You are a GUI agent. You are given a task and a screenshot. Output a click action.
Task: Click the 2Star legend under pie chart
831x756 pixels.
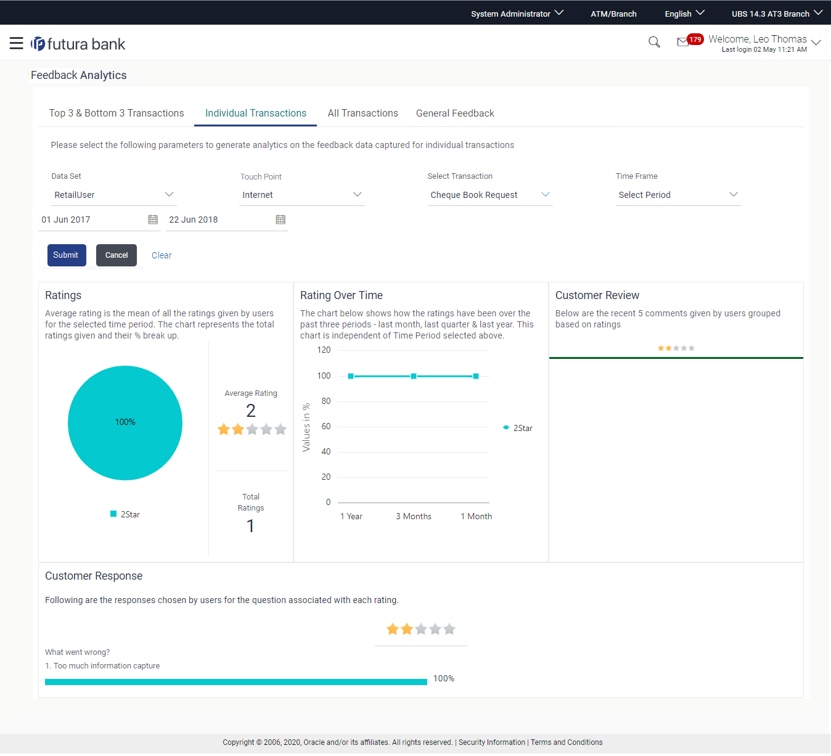(x=125, y=514)
